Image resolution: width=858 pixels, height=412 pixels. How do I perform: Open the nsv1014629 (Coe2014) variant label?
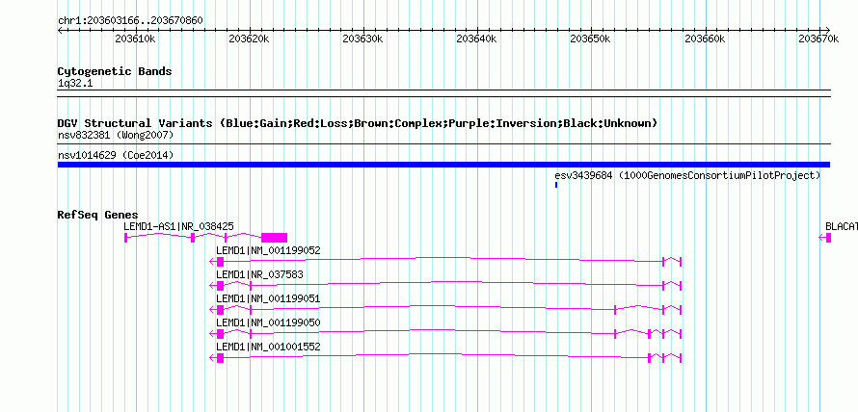point(116,155)
